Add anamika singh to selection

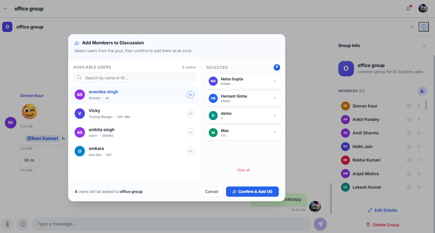[x=190, y=95]
